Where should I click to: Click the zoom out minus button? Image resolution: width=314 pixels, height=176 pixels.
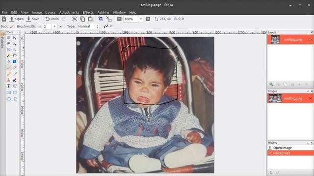[x=119, y=19]
